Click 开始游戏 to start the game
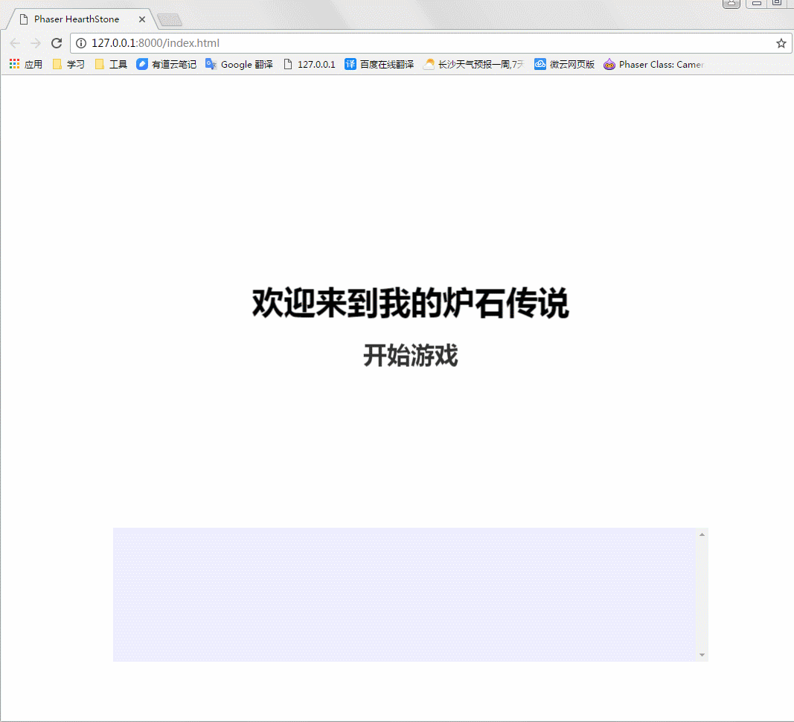 (x=411, y=355)
